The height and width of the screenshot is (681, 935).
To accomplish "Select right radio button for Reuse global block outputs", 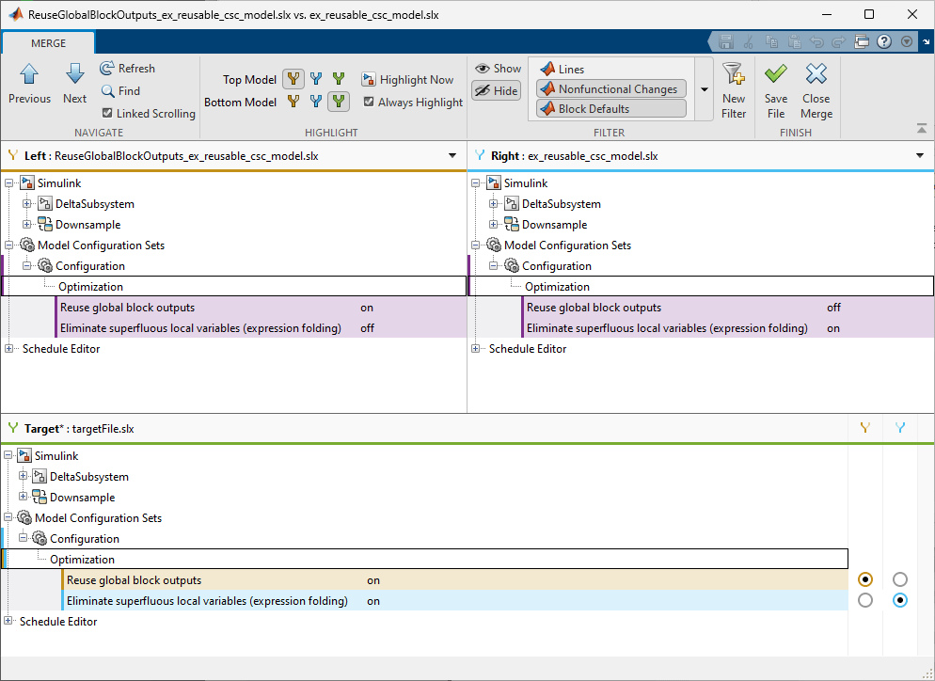I will pos(900,579).
